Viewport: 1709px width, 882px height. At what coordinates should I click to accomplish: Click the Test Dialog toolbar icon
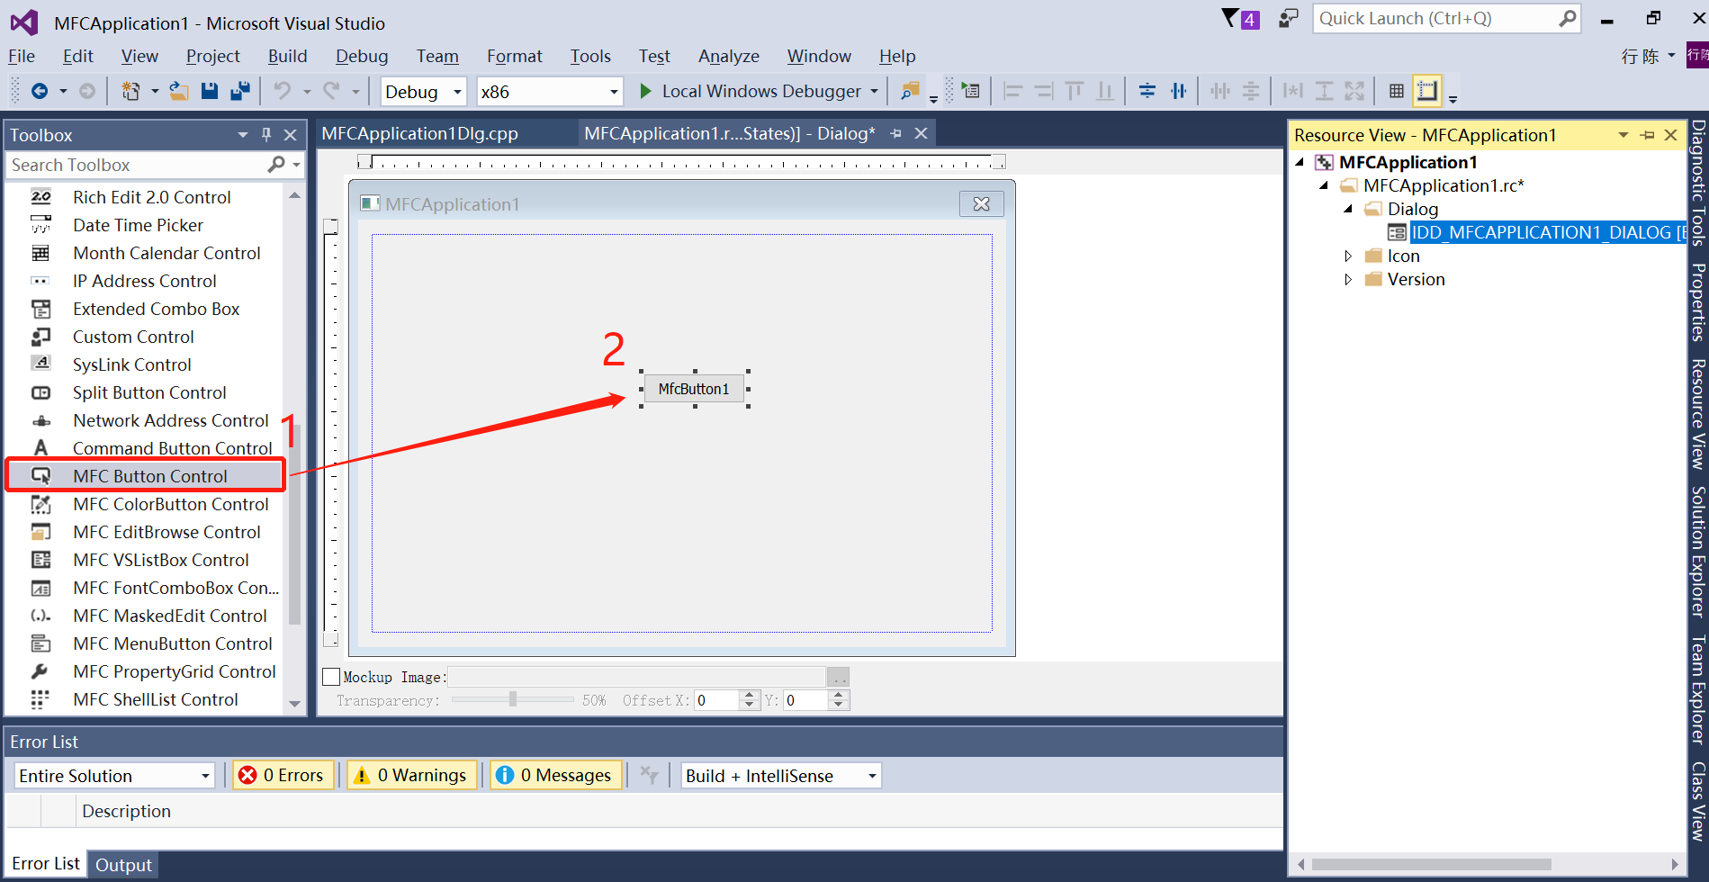[x=970, y=91]
